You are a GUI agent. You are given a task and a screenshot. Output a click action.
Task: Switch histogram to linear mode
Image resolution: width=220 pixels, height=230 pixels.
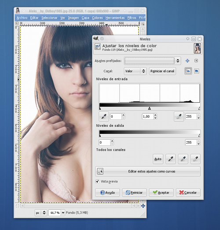pos(188,71)
